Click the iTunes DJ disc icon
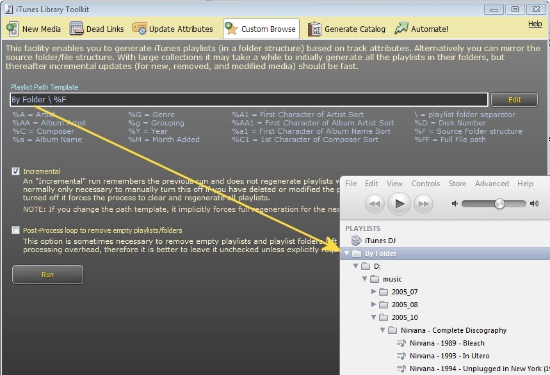This screenshot has width=550, height=375. (356, 241)
